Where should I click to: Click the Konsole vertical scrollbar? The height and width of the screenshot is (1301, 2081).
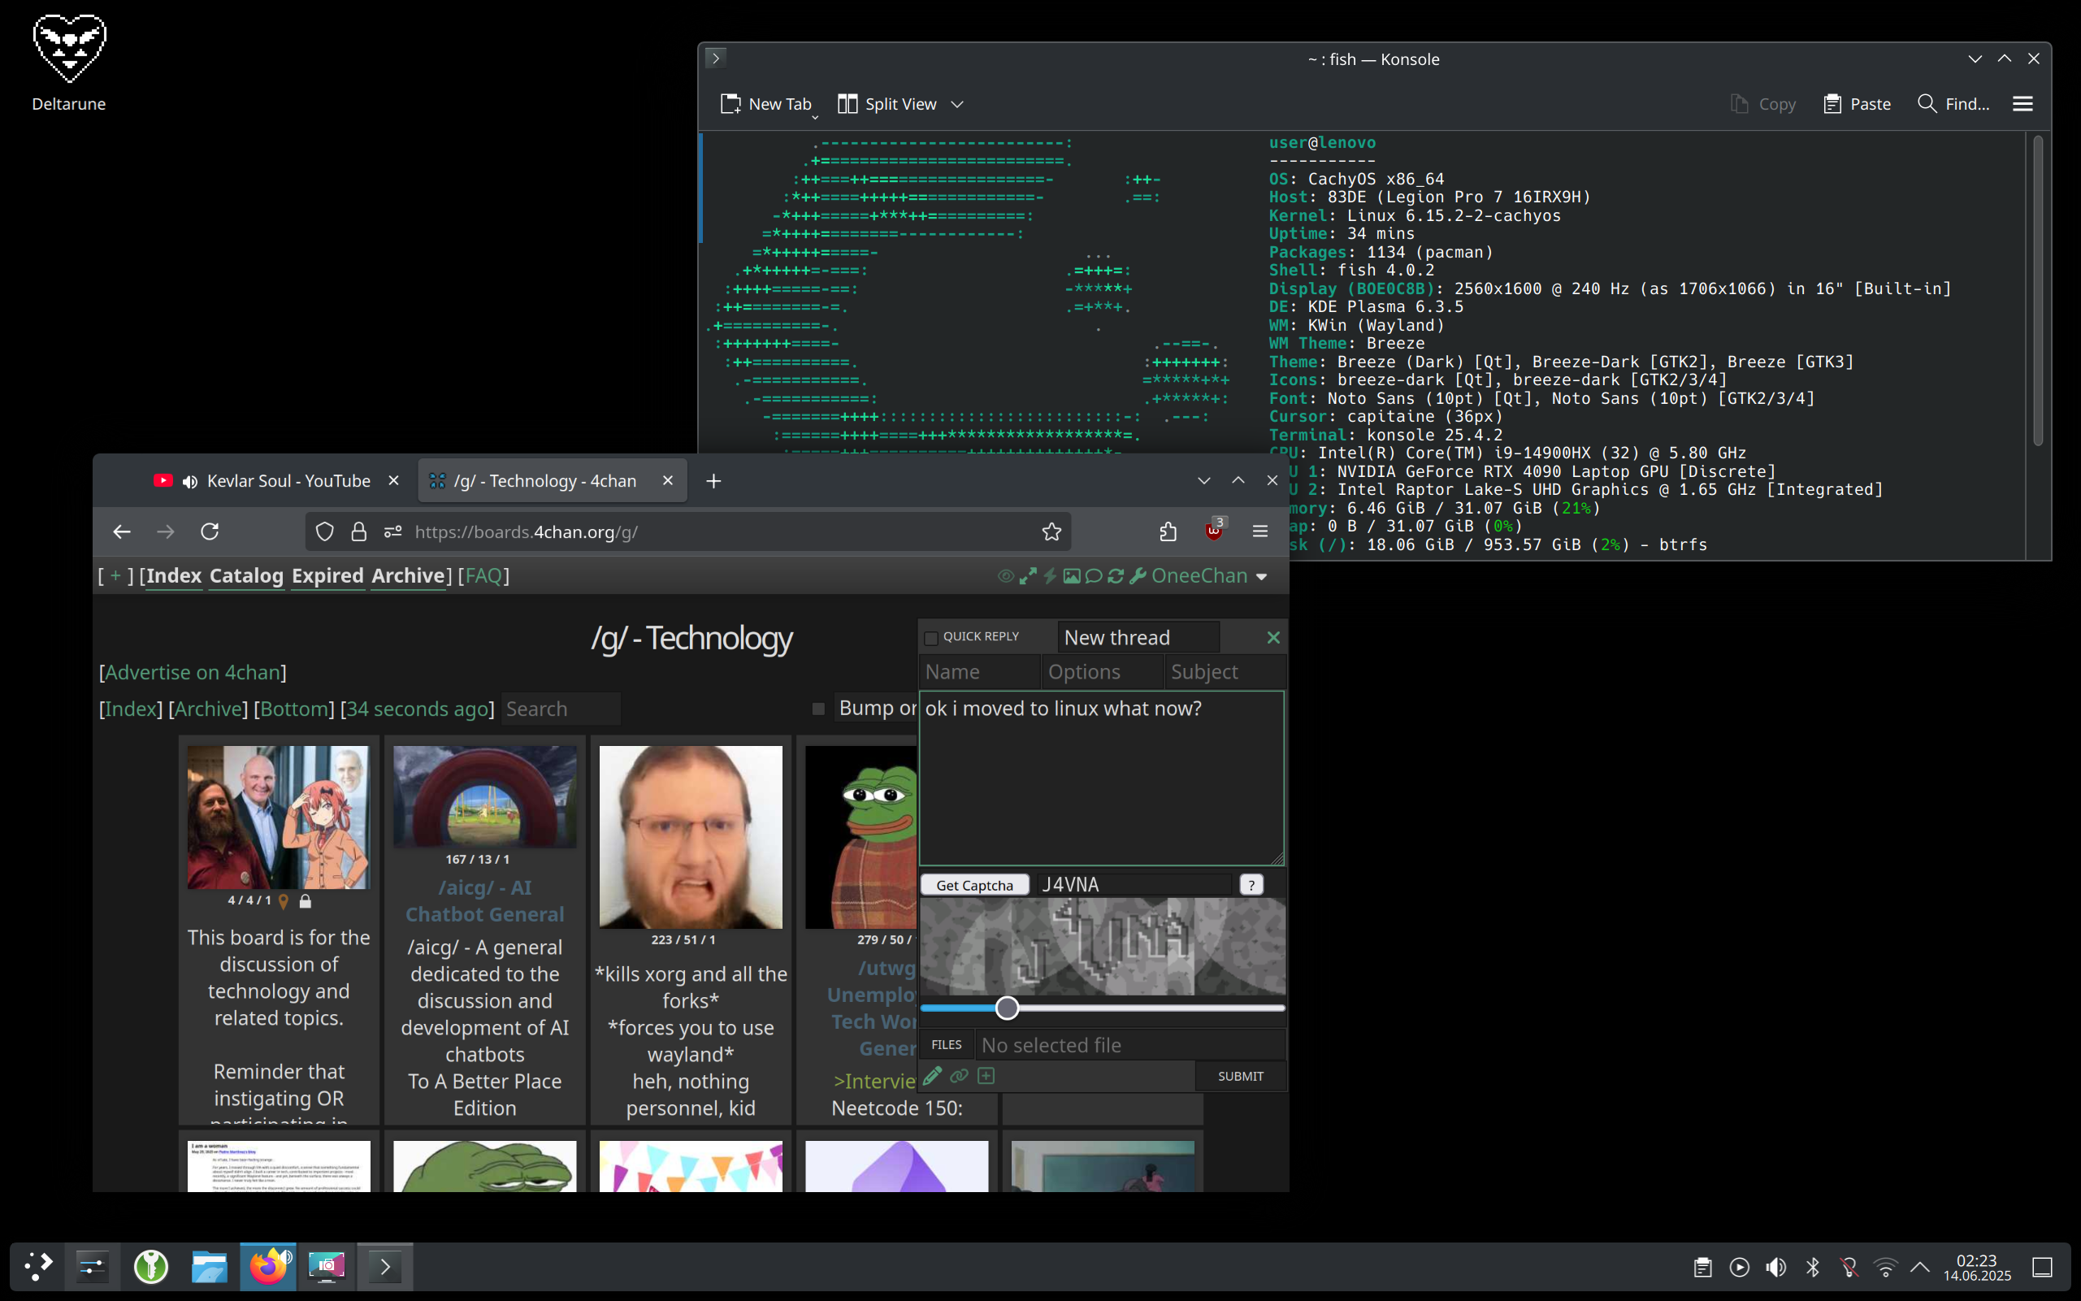click(2037, 291)
